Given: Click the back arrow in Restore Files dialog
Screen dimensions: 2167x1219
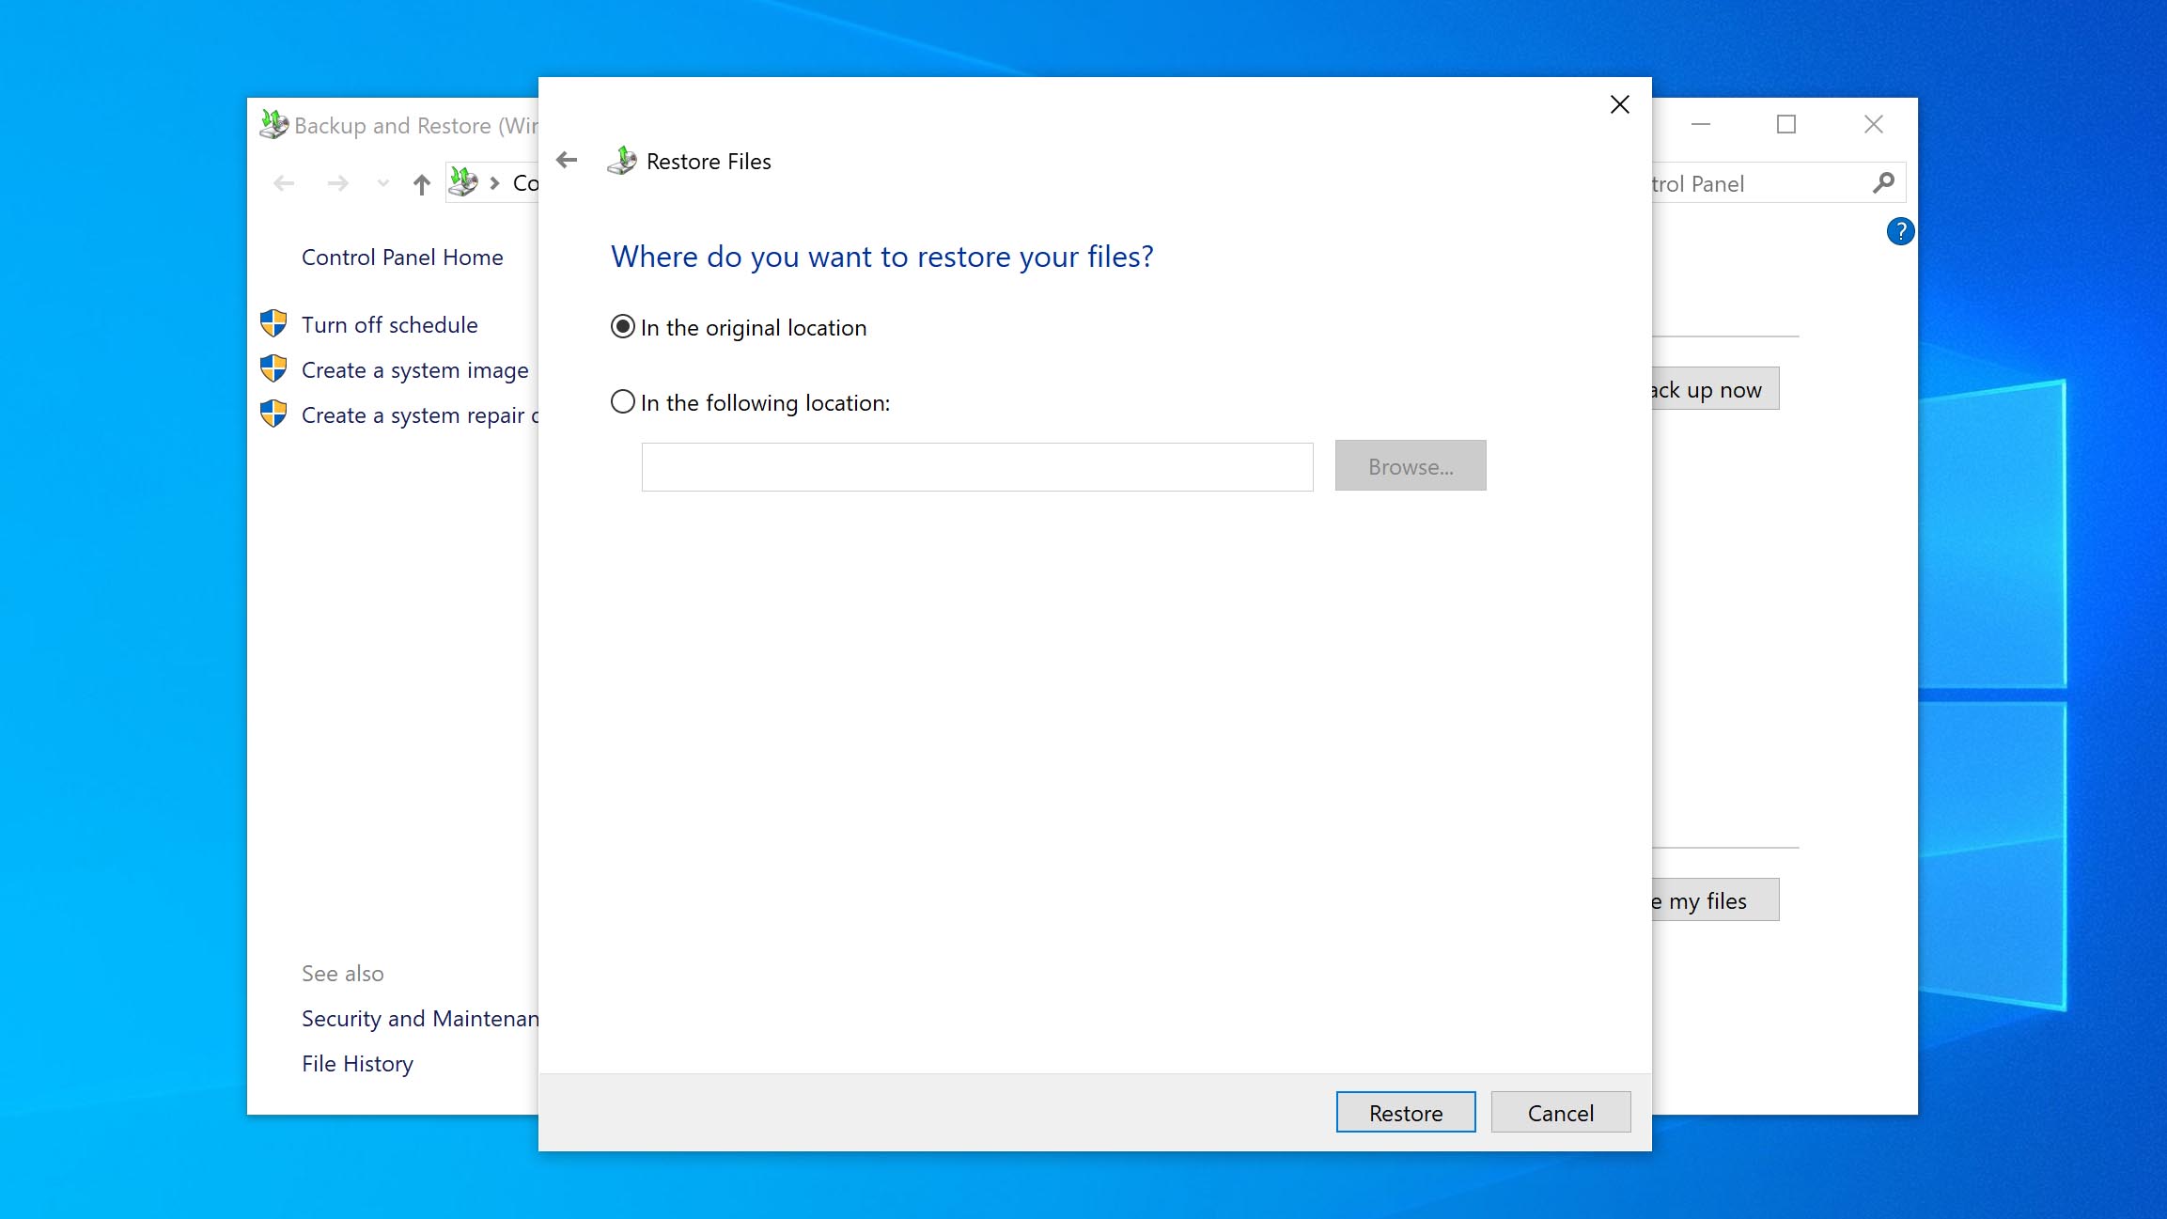Looking at the screenshot, I should tap(567, 161).
